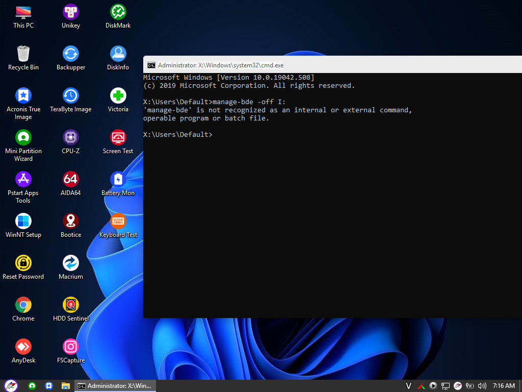Viewport: 522px width, 392px height.
Task: Click the last empty X:\Users\Default> prompt
Action: [x=178, y=135]
